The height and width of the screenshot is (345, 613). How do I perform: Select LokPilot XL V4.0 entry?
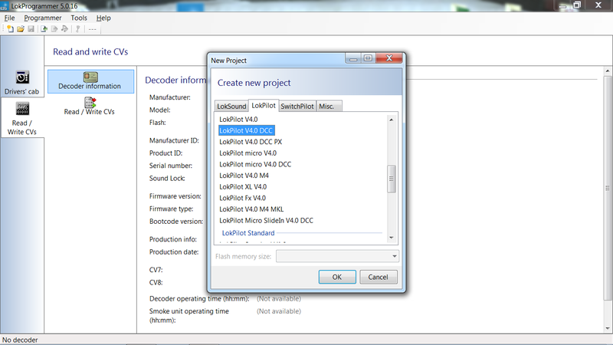243,186
